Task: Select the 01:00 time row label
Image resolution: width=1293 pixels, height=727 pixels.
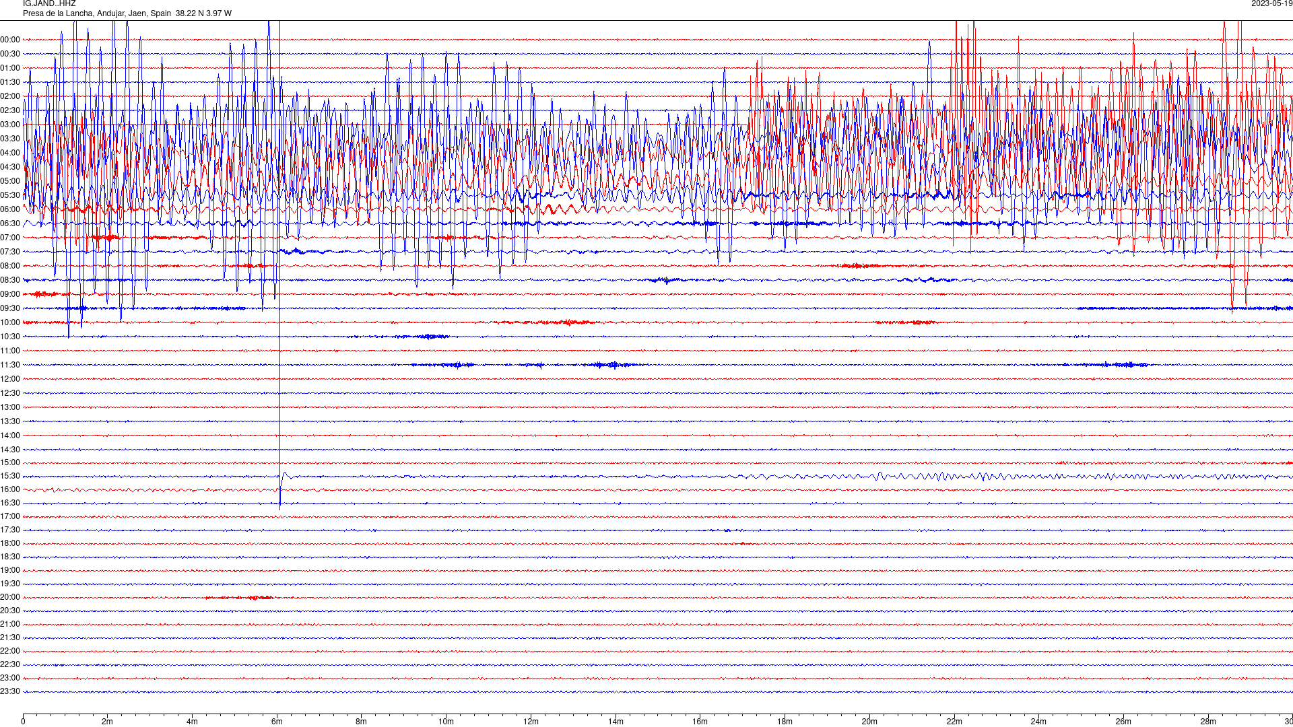Action: 10,68
